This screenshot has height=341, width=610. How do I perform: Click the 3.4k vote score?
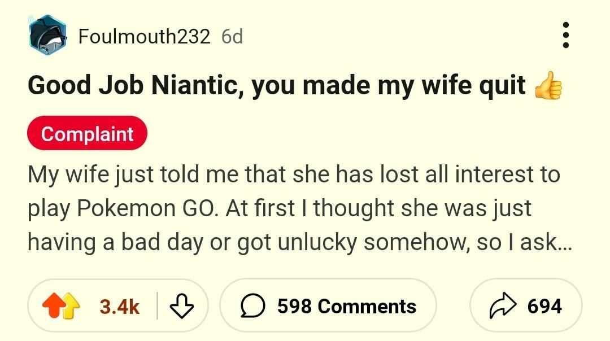coord(119,307)
